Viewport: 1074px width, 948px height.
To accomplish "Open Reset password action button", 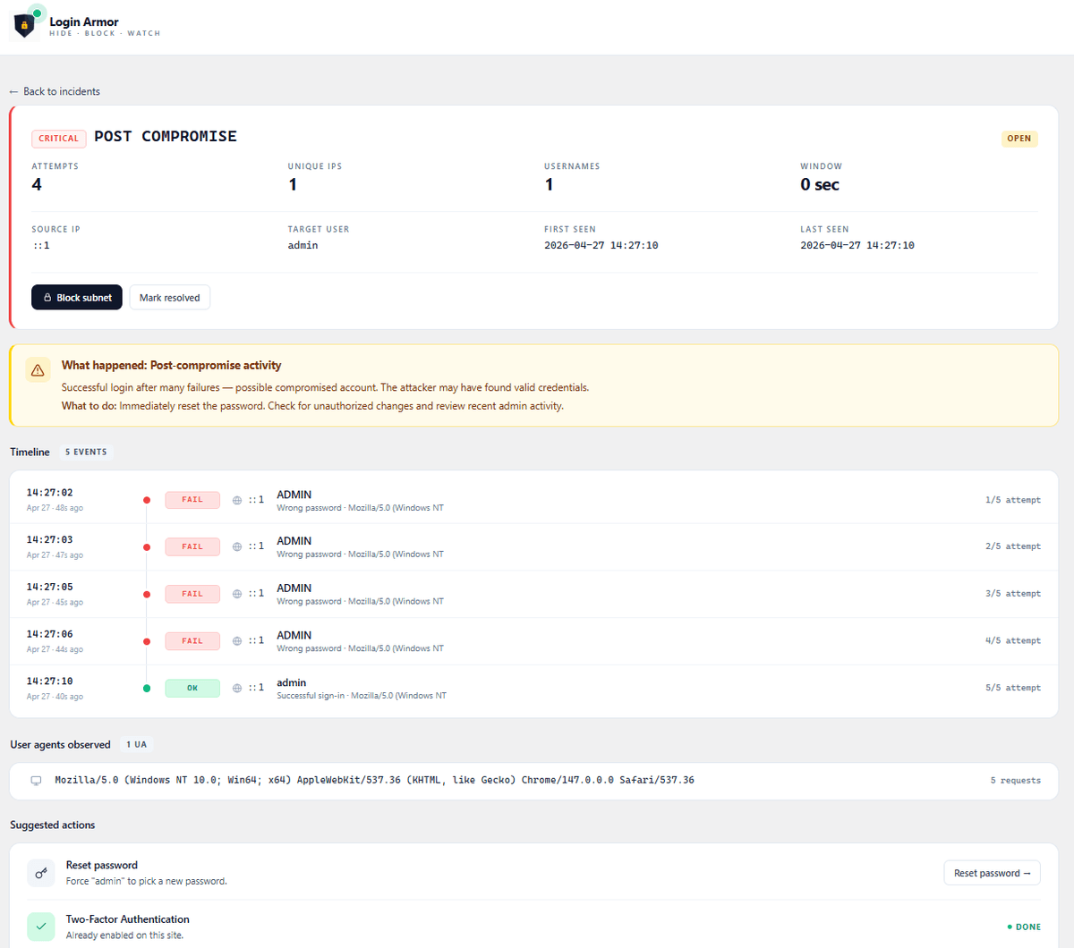I will click(992, 873).
